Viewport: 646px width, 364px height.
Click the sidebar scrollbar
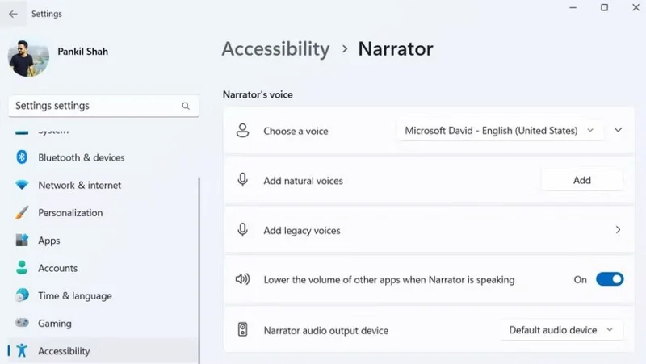(x=199, y=270)
